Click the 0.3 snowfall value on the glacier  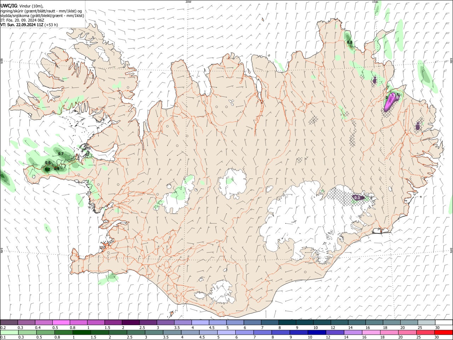[x=357, y=198]
